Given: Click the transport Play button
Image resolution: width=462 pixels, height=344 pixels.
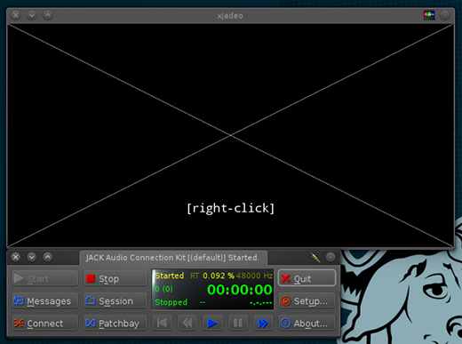Looking at the screenshot, I should click(212, 323).
